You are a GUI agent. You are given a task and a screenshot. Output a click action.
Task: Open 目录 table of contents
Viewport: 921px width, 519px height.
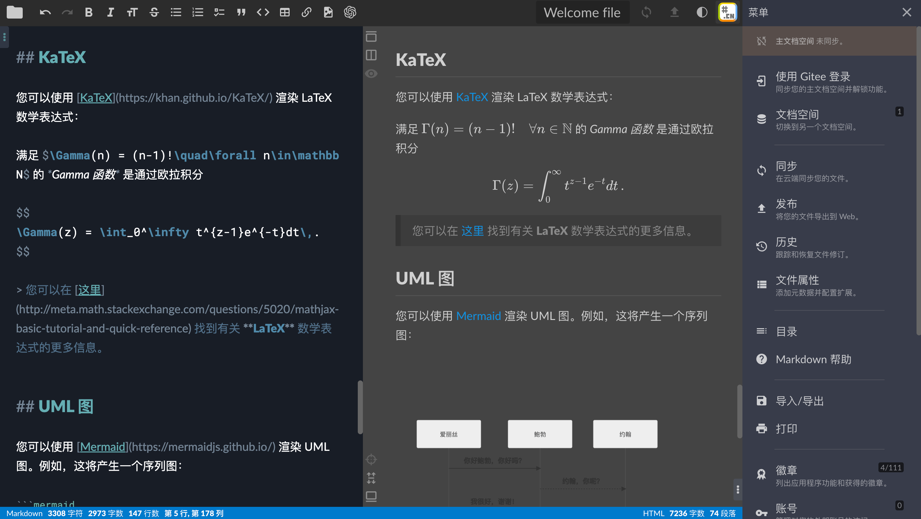(829, 332)
